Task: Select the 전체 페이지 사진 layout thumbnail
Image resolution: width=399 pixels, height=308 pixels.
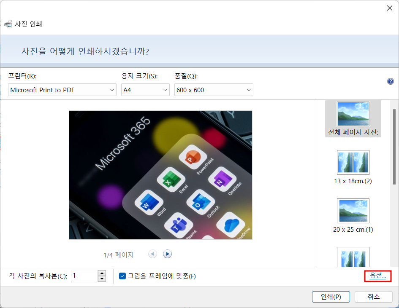Action: tap(353, 119)
